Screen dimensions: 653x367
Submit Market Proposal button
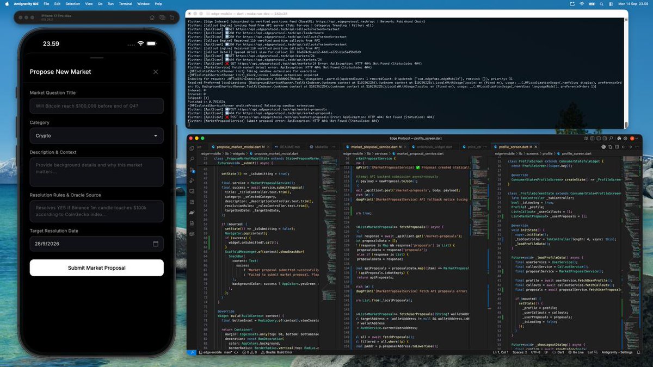click(96, 268)
